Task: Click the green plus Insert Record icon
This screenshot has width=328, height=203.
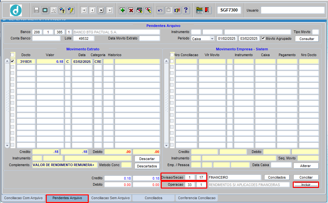Action: point(122,10)
